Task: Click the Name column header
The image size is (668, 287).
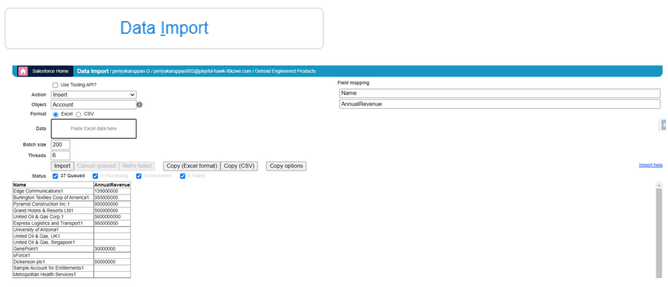Action: [53, 185]
